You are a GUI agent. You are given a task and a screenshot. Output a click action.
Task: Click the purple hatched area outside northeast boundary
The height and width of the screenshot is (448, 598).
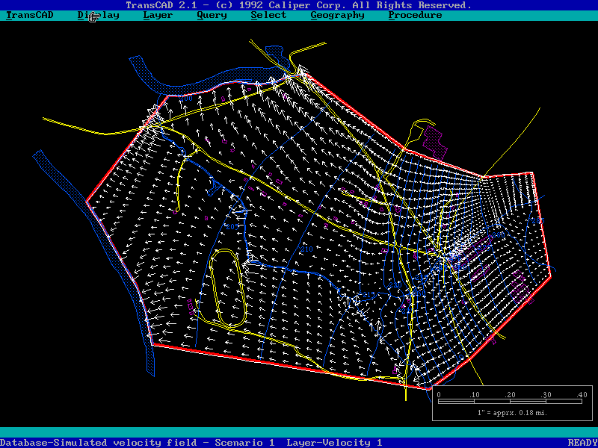pos(433,138)
